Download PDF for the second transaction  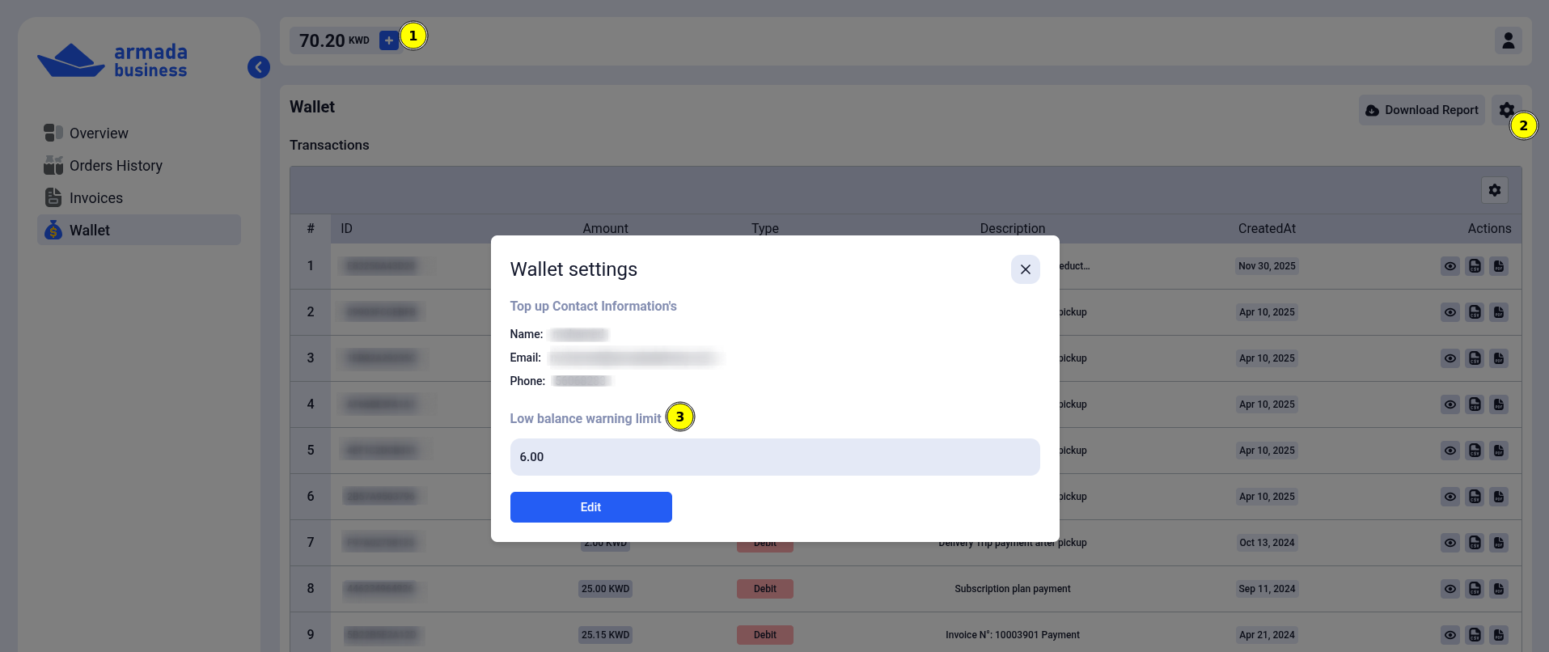pos(1499,311)
